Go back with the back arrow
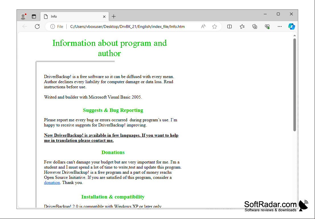Image resolution: width=315 pixels, height=219 pixels. (25, 26)
